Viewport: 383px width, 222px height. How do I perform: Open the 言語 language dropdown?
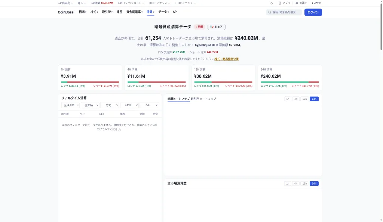[x=301, y=3]
